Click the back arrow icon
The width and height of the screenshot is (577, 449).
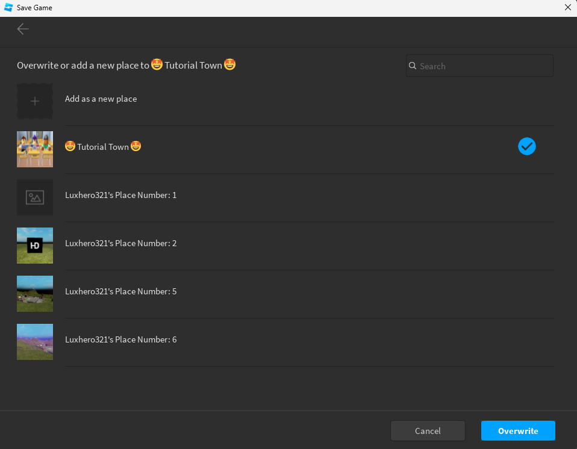click(23, 29)
